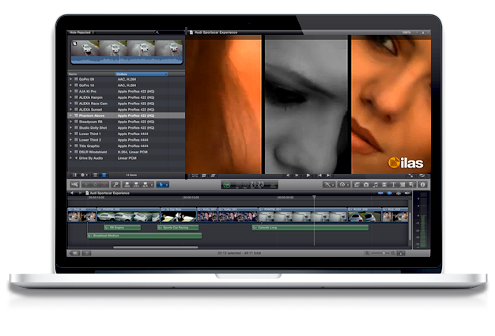Image resolution: width=495 pixels, height=336 pixels.
Task: Click the timeline zoom slider
Action: [x=380, y=253]
